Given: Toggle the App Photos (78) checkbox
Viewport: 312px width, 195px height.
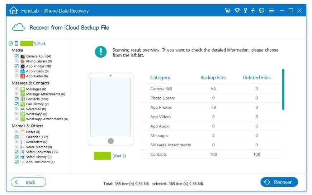Looking at the screenshot, I should pos(16,67).
